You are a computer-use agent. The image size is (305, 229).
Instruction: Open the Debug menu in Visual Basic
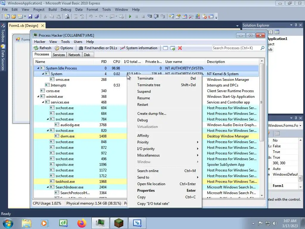click(x=66, y=9)
